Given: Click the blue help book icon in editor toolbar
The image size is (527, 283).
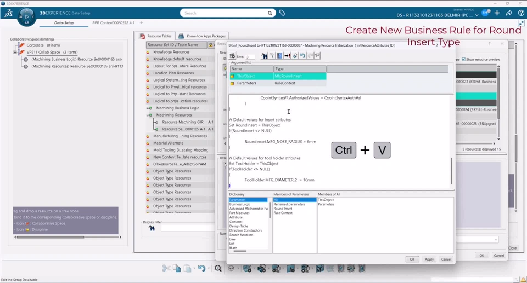Looking at the screenshot, I should pyautogui.click(x=279, y=56).
